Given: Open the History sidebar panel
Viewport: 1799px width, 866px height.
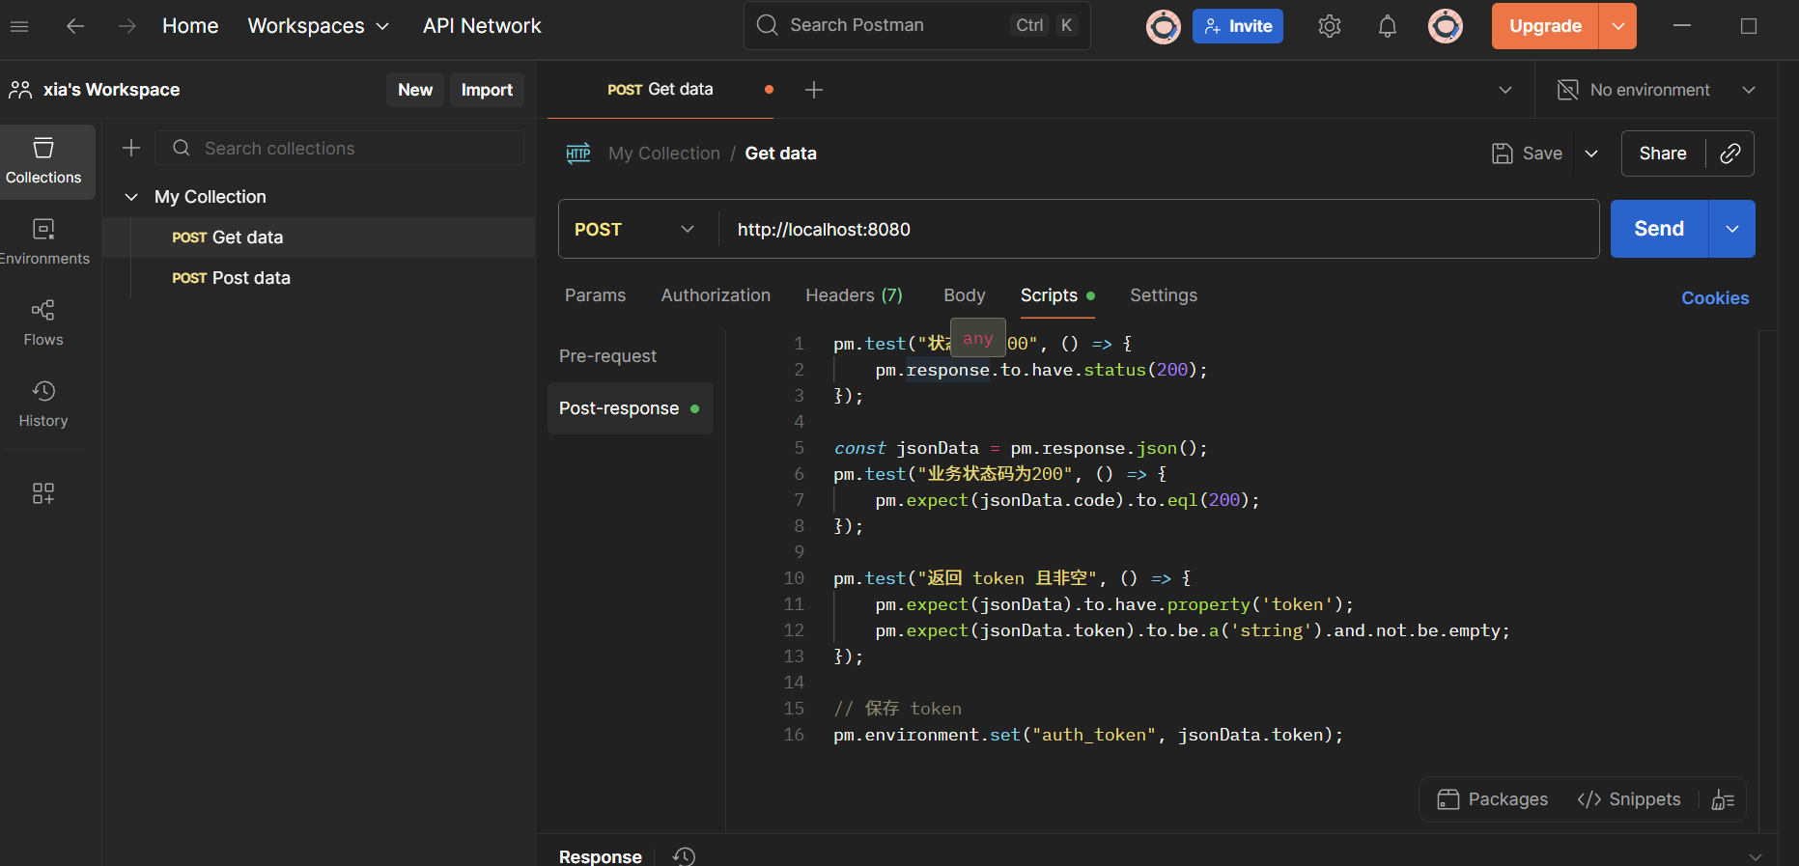Looking at the screenshot, I should (43, 405).
